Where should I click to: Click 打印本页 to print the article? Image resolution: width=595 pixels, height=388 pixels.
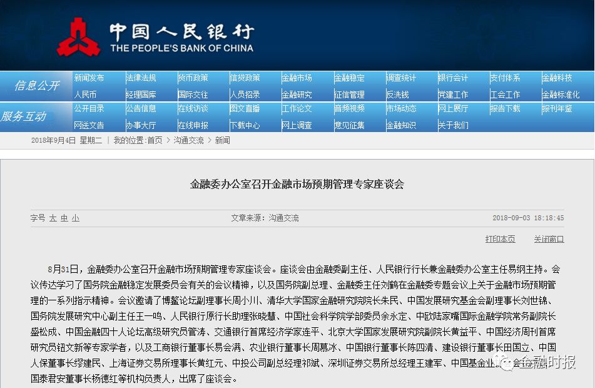click(499, 240)
